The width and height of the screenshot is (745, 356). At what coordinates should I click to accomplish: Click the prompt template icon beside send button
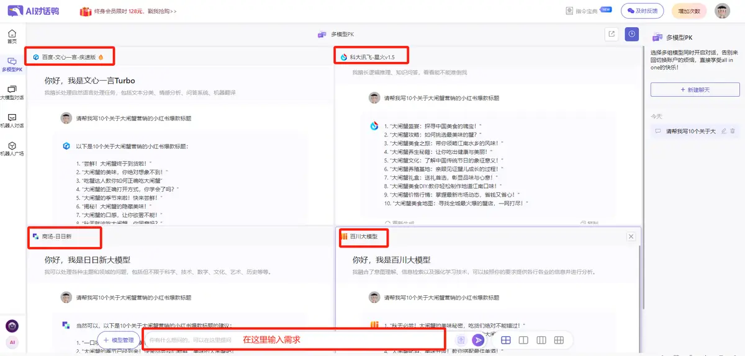coord(461,340)
